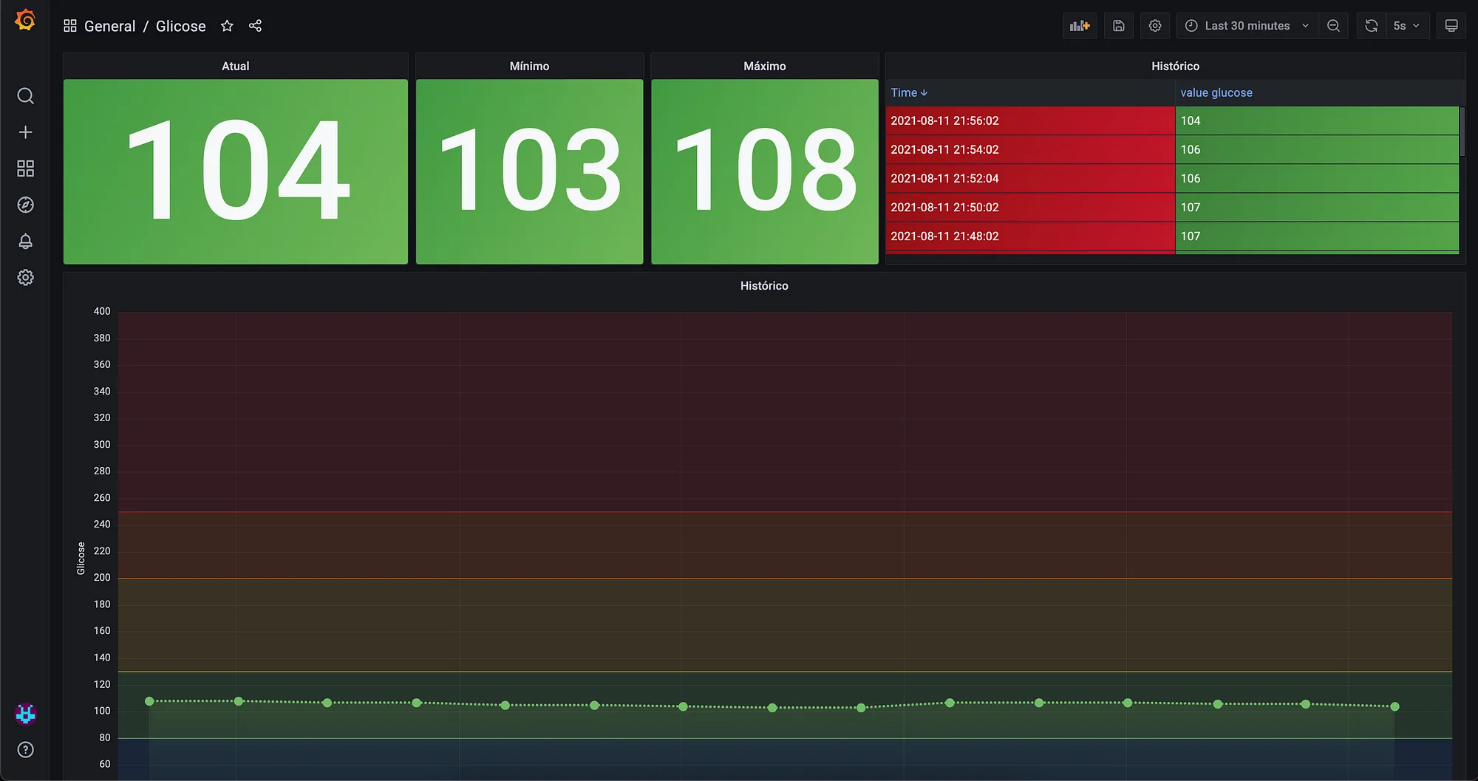Click the Glicose y-axis label

81,559
